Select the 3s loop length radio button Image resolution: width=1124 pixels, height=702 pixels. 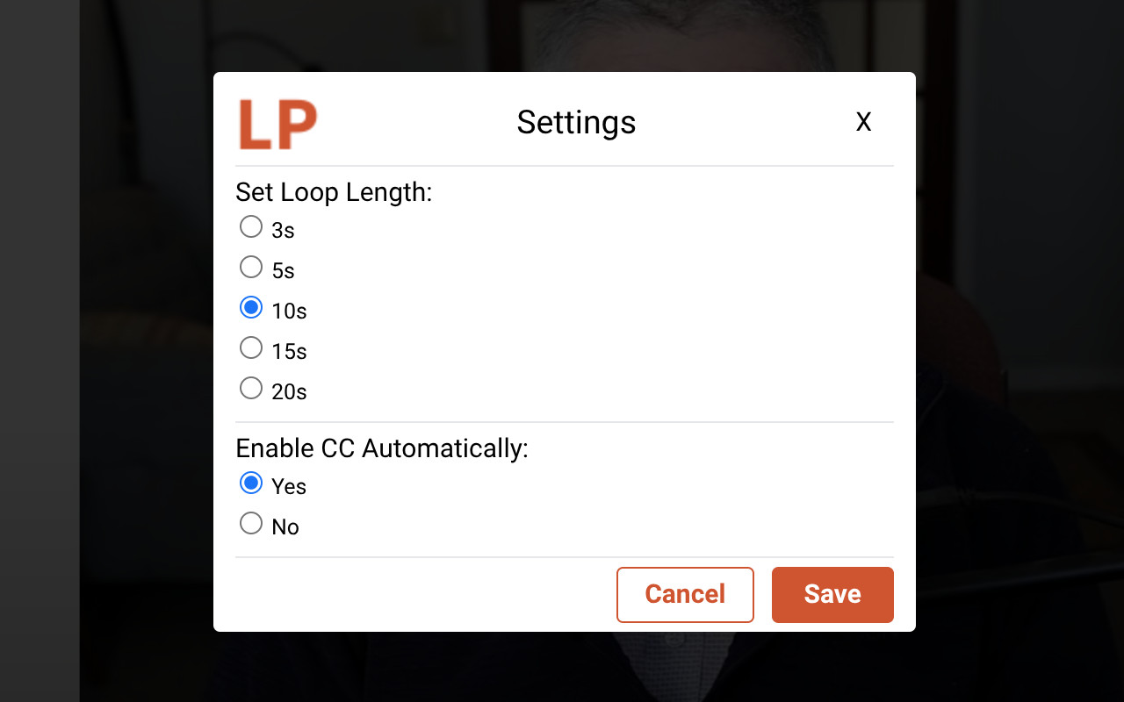pyautogui.click(x=251, y=226)
